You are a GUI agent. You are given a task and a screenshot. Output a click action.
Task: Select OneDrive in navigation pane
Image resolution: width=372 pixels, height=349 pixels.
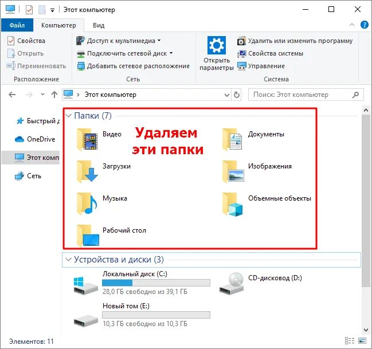pos(35,139)
